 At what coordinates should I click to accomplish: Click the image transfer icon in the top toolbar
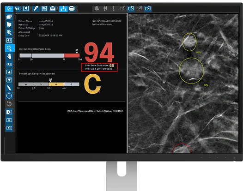(18, 8)
